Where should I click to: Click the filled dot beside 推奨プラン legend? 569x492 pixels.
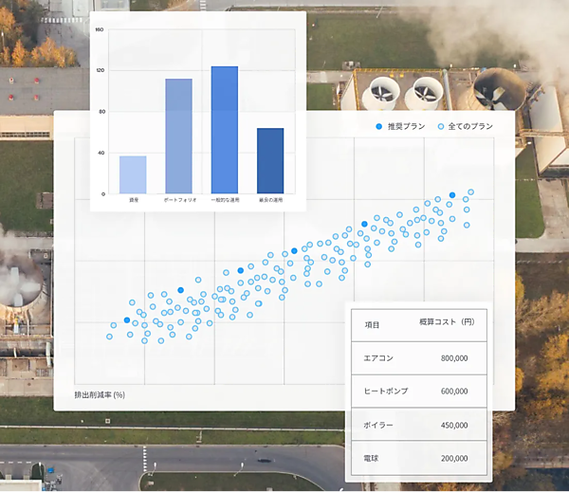379,126
